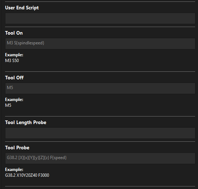Select the Tool Off input box

[x=100, y=88]
